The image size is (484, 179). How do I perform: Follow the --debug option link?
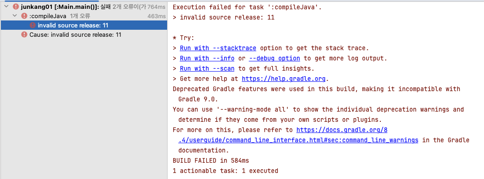274,58
